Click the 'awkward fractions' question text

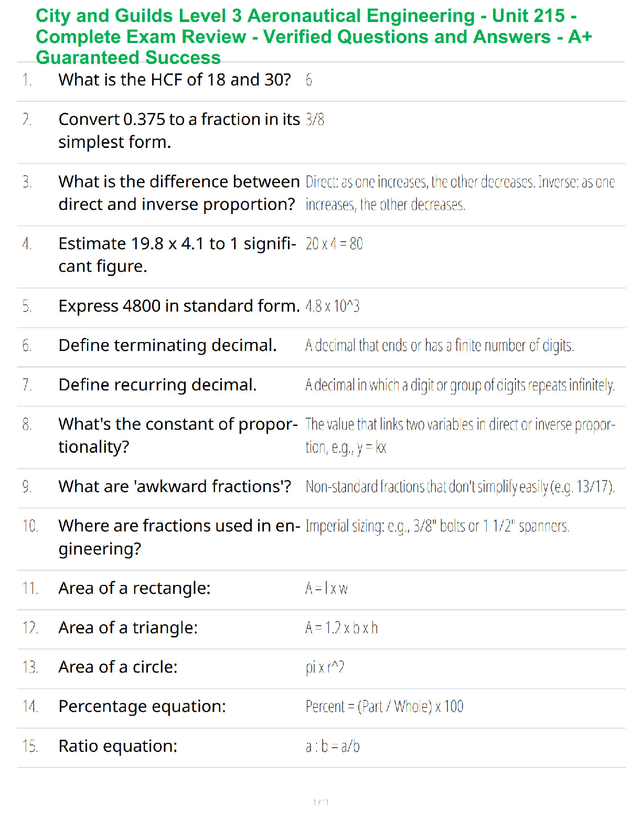175,486
